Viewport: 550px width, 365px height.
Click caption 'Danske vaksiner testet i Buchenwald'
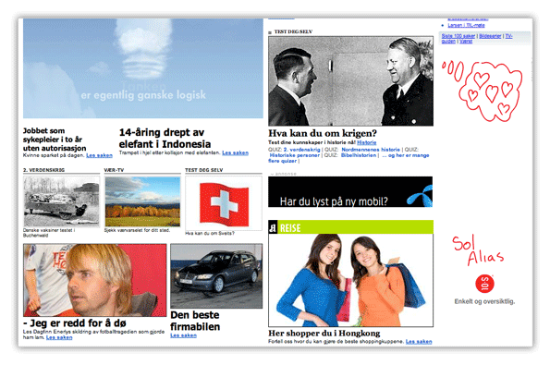pos(49,233)
